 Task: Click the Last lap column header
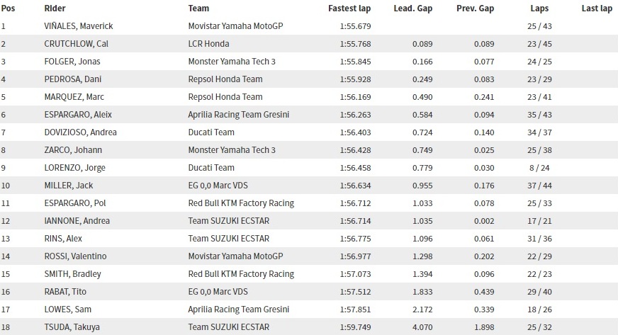click(597, 8)
